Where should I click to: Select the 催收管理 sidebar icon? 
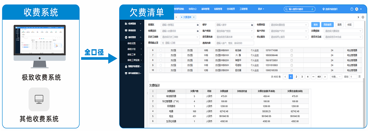pos(126,37)
